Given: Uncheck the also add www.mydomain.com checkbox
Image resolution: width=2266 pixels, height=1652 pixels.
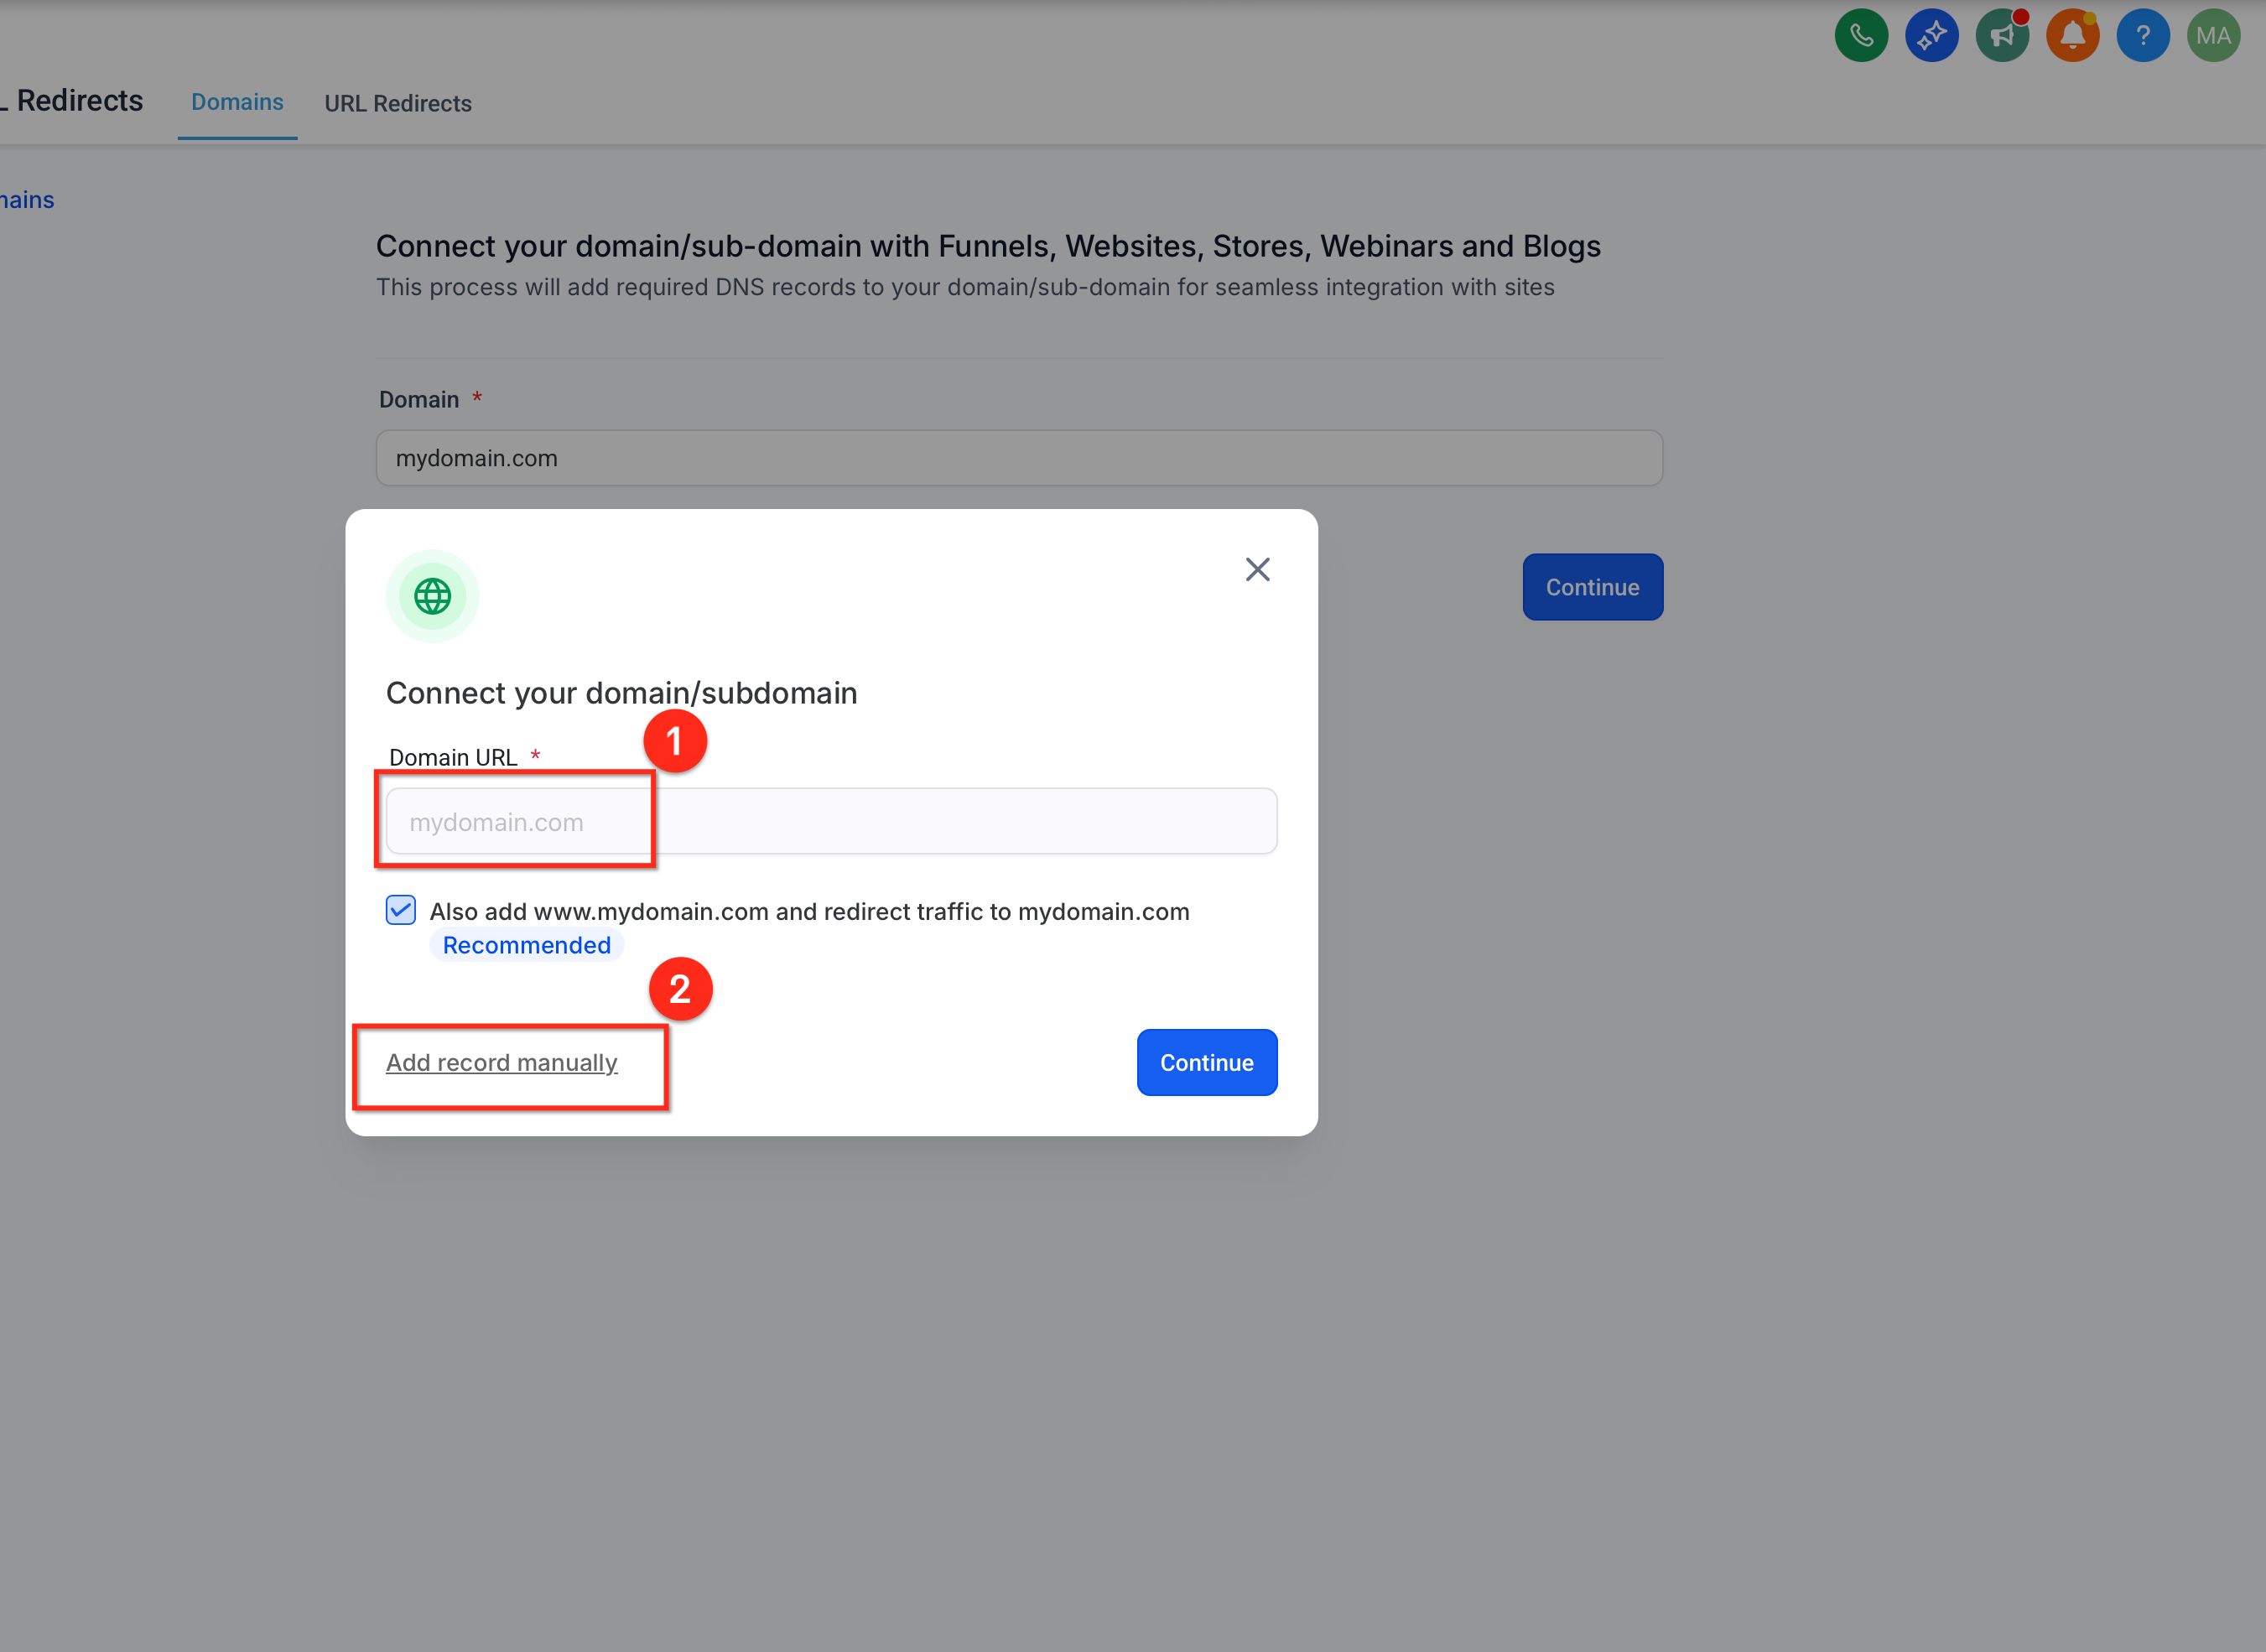Looking at the screenshot, I should pos(401,910).
